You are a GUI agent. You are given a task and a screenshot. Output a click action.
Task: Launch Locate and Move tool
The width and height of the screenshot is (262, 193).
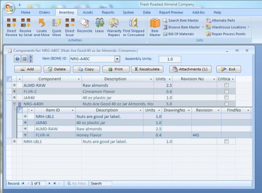pos(41,28)
